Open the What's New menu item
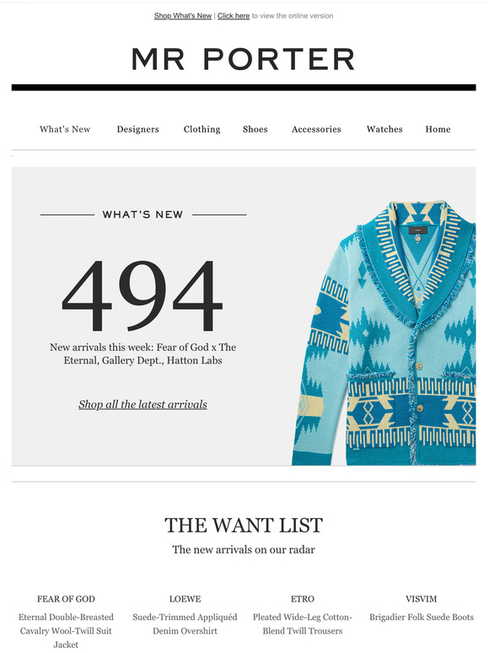Image resolution: width=489 pixels, height=653 pixels. pyautogui.click(x=65, y=129)
